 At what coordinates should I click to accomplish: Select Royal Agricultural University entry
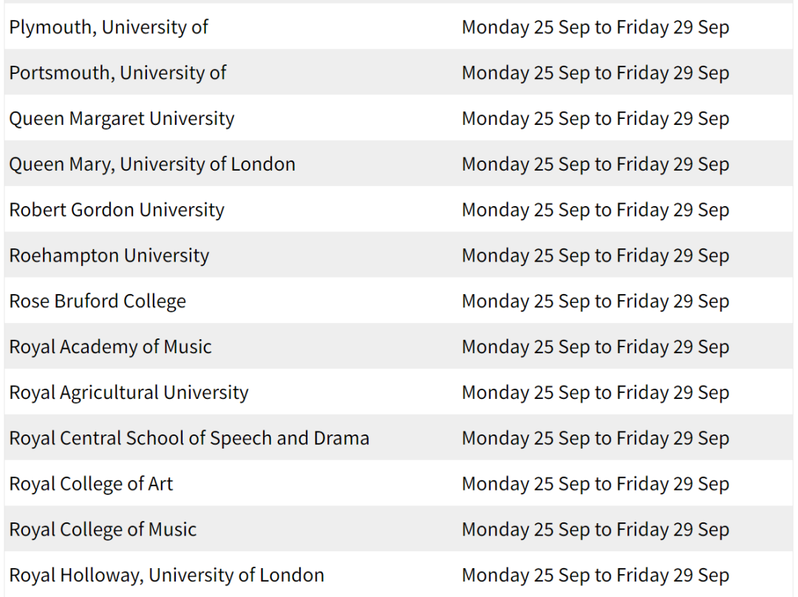(x=129, y=393)
